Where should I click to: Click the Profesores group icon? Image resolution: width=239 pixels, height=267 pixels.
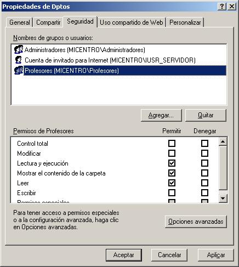pos(19,71)
